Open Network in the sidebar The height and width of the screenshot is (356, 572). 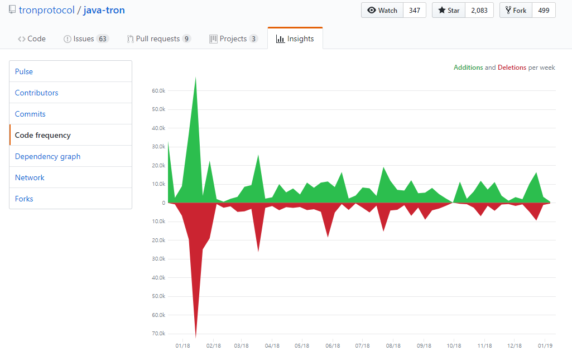coord(70,177)
